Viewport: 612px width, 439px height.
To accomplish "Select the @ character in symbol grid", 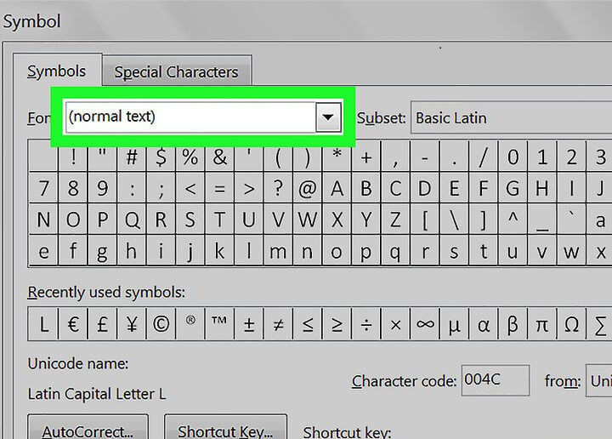I will (308, 188).
